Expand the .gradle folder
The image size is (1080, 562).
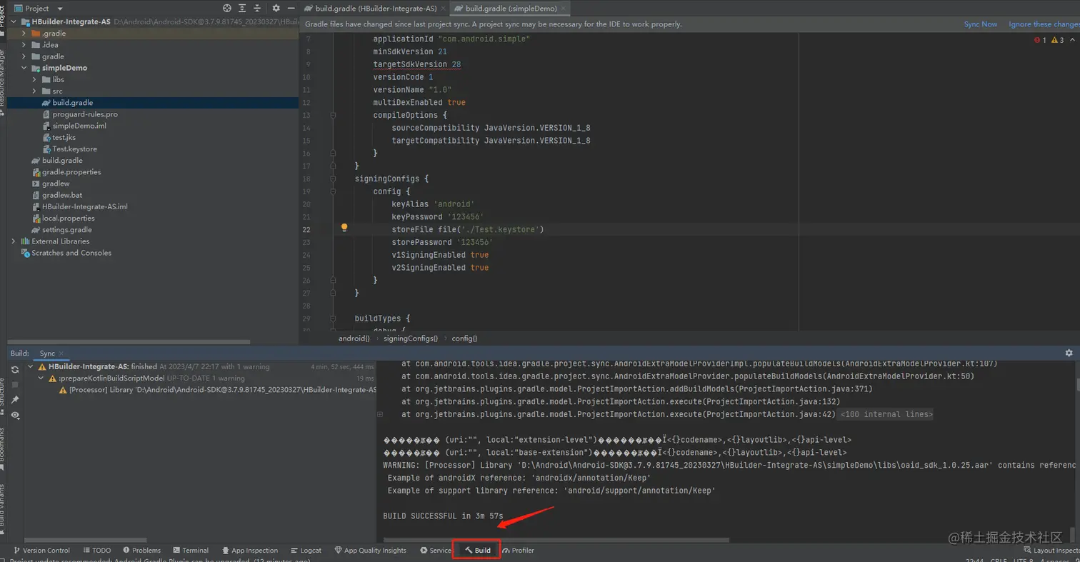click(x=24, y=34)
